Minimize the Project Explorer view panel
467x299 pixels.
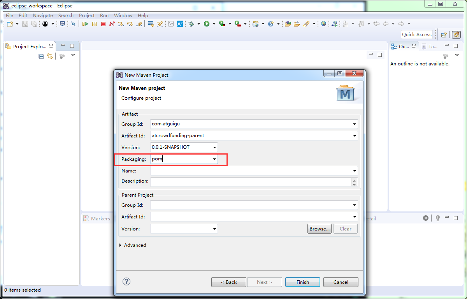(63, 46)
